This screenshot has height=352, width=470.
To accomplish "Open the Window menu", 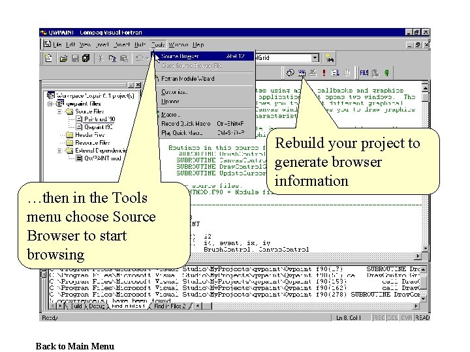I will [x=178, y=44].
